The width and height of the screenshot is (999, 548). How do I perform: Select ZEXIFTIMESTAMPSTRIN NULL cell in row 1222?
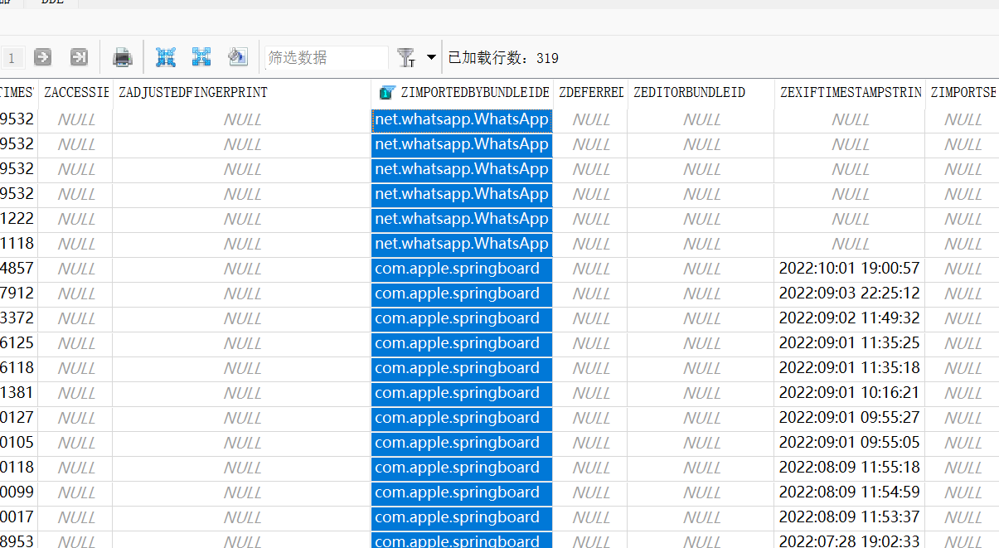(x=850, y=219)
